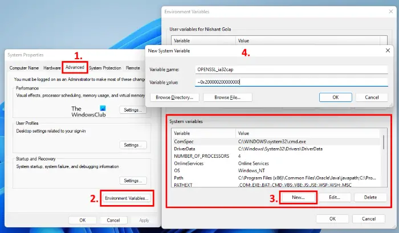This screenshot has height=233, width=399.
Task: Select the Advanced tab
Action: (75, 67)
